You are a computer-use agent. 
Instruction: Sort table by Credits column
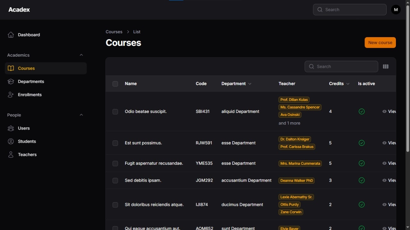(339, 84)
